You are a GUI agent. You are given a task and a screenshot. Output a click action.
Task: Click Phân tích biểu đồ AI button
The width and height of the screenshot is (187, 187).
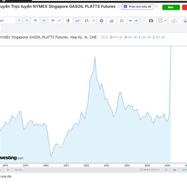(x=137, y=7)
